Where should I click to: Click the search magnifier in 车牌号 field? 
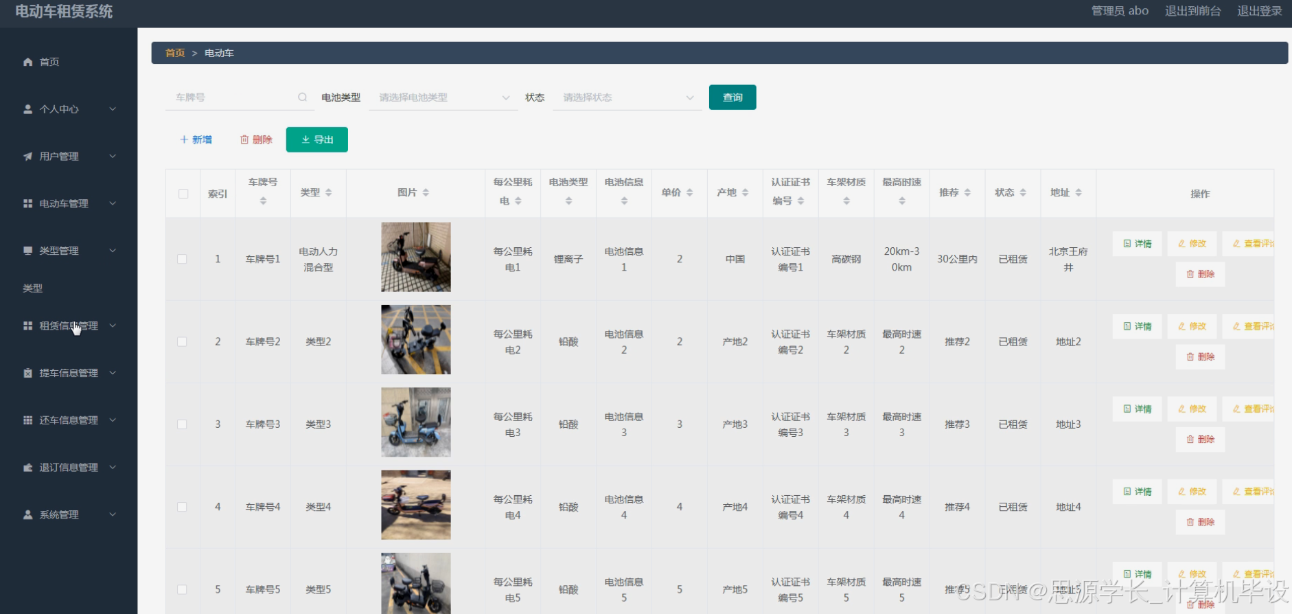(x=302, y=98)
